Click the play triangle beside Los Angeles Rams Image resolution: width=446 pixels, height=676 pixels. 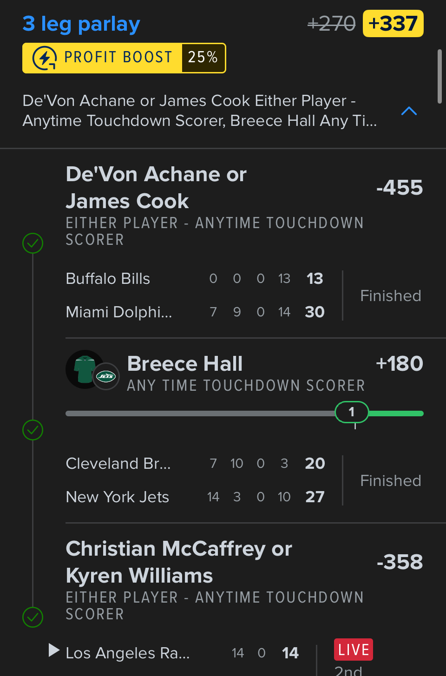point(54,650)
